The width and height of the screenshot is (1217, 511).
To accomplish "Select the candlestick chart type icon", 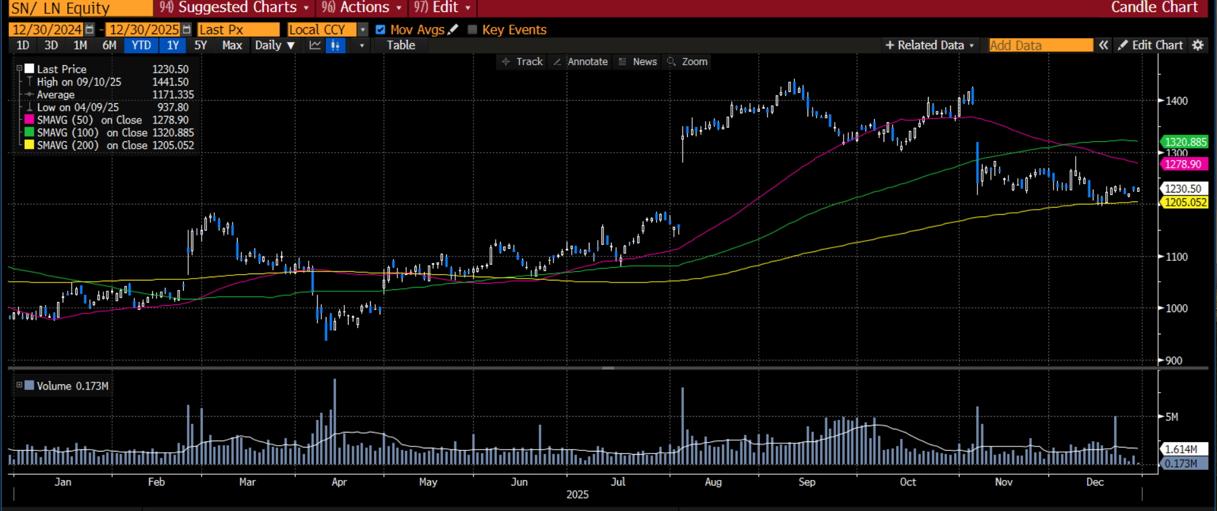I will [x=335, y=46].
